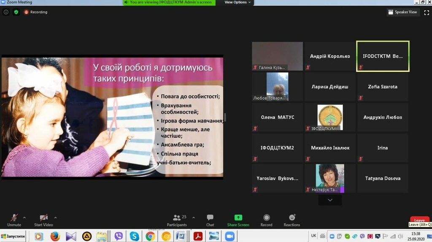The width and height of the screenshot is (432, 242).
Task: Expand video options arrow beside Start Video
Action: click(55, 218)
